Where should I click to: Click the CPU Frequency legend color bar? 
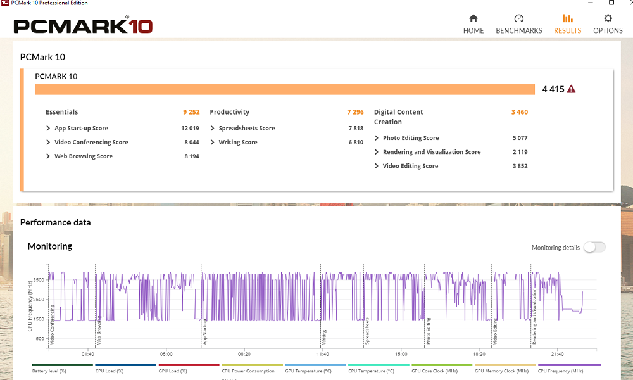pos(569,365)
